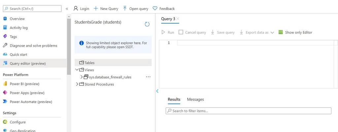This screenshot has width=338, height=132.
Task: Click the Configure icon
Action: pyautogui.click(x=5, y=122)
